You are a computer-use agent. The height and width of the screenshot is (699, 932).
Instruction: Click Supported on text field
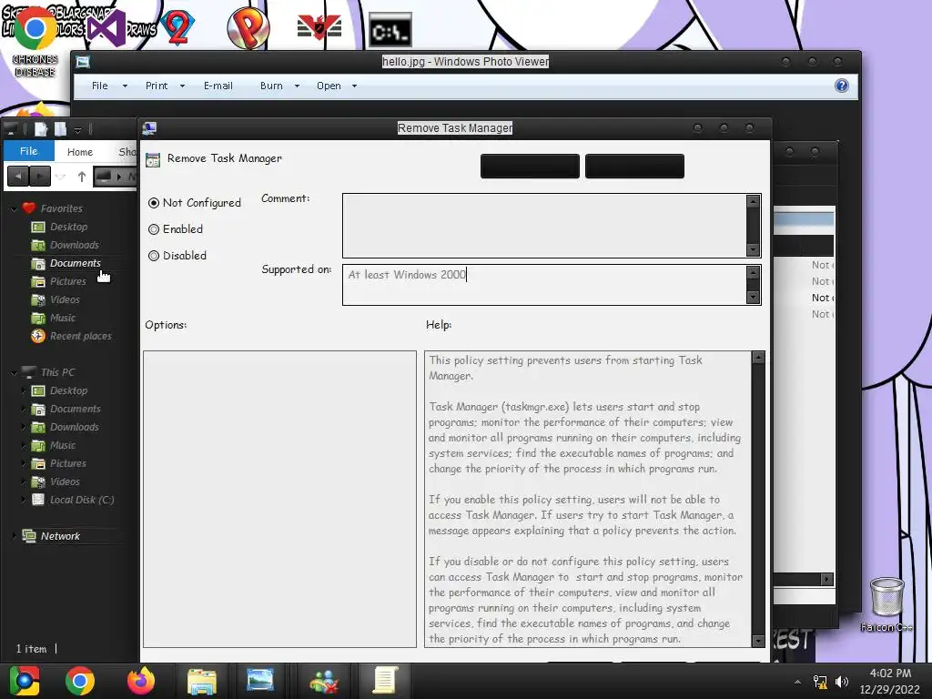tap(544, 285)
